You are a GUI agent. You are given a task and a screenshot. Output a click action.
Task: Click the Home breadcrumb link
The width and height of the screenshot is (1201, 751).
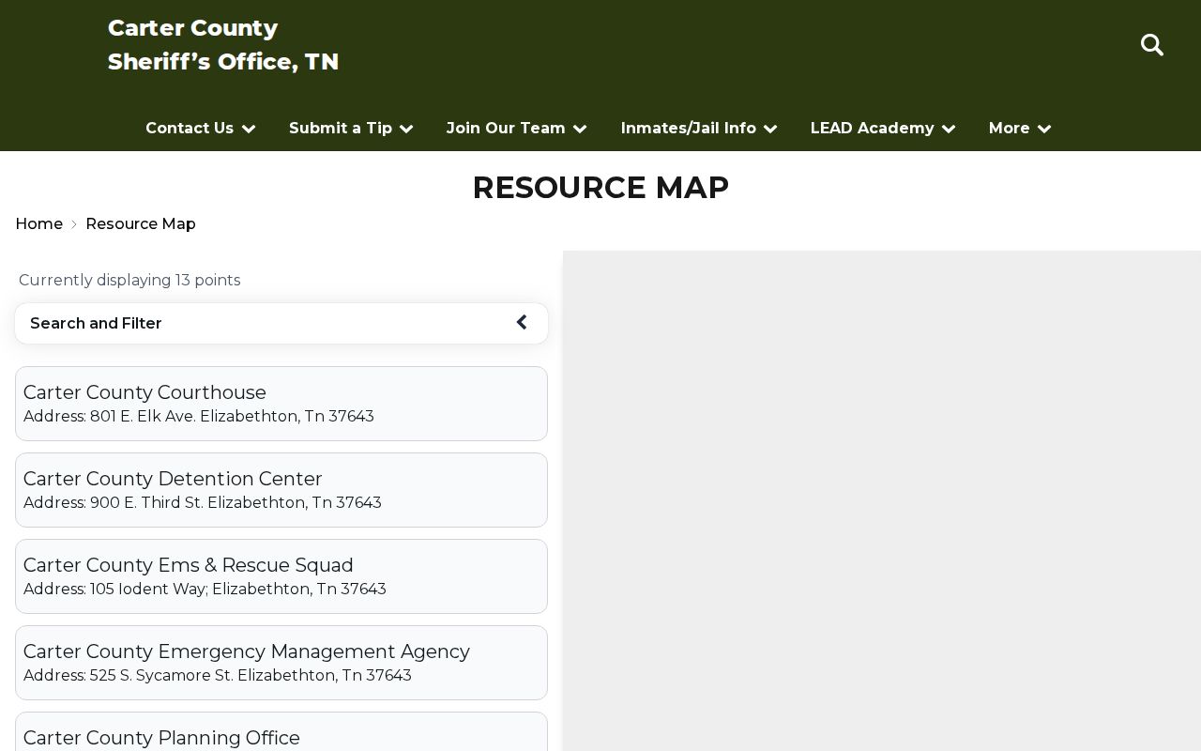[x=39, y=223]
